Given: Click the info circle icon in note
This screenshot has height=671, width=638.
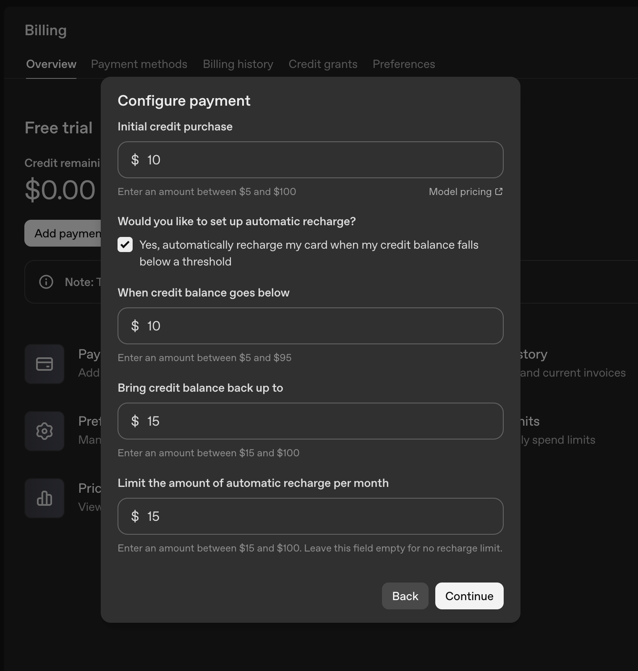Looking at the screenshot, I should click(46, 282).
